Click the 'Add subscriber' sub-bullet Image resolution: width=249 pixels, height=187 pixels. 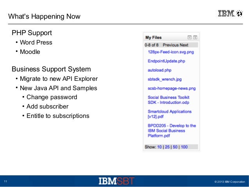coord(48,107)
